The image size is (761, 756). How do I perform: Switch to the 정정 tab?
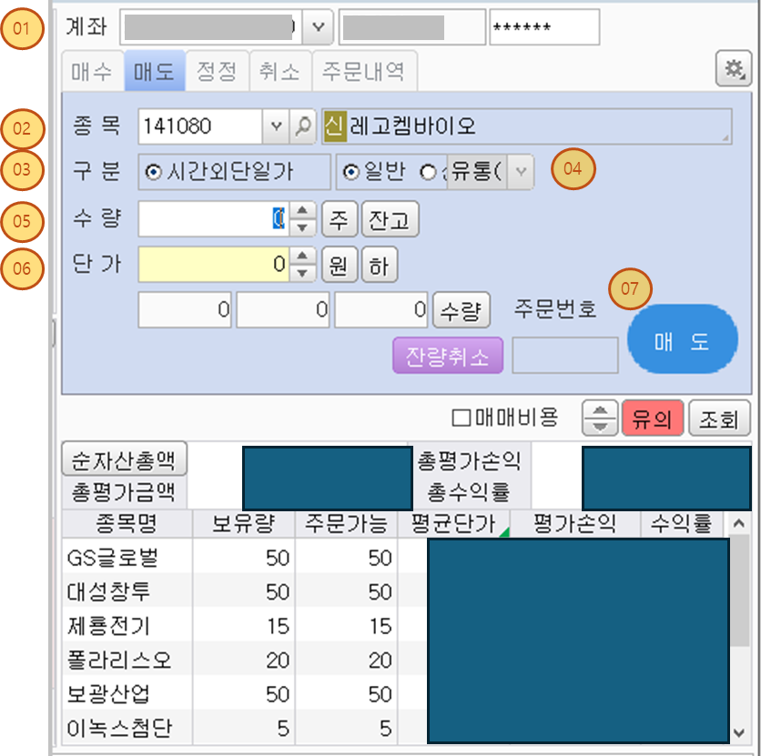tap(217, 71)
